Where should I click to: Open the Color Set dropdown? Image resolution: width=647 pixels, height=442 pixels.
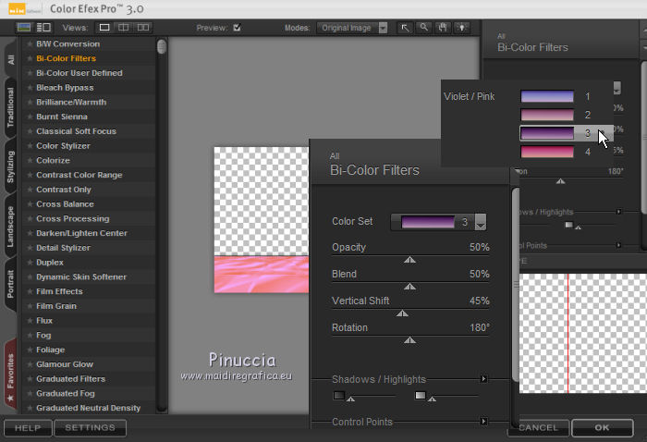click(480, 223)
